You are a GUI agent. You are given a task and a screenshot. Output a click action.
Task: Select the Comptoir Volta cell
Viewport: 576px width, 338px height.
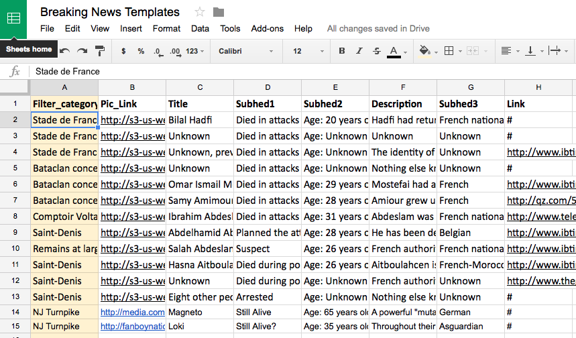64,217
